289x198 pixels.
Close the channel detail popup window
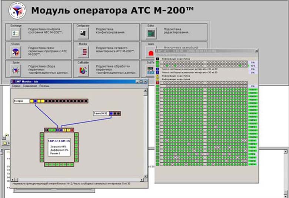[x=256, y=51]
